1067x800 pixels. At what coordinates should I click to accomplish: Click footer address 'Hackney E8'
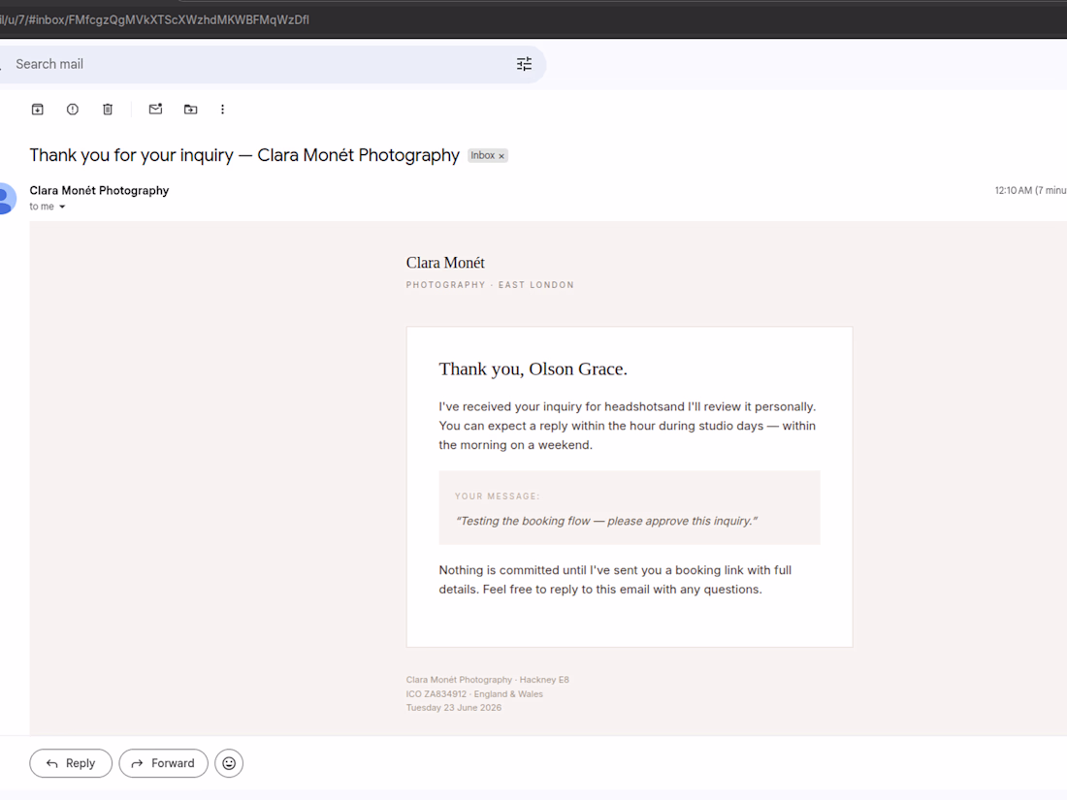tap(544, 680)
